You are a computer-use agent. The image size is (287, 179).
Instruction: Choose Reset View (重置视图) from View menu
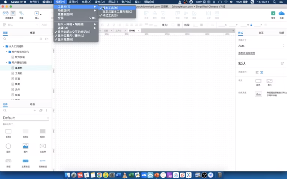[x=65, y=14]
